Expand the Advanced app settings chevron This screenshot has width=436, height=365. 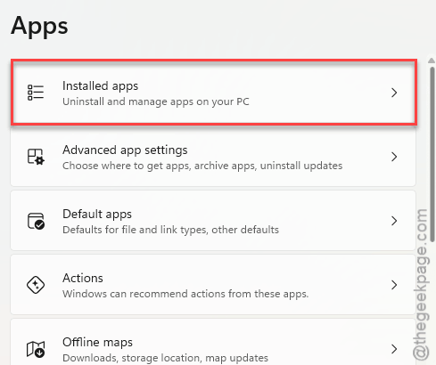click(x=394, y=157)
